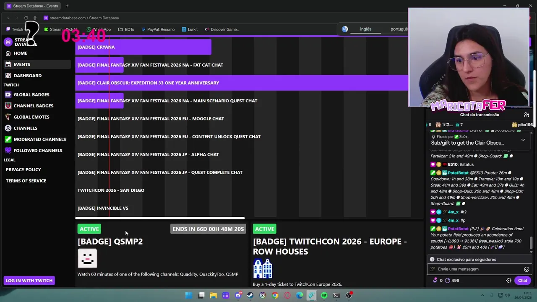Click the Stream Database logo icon

pos(8,42)
